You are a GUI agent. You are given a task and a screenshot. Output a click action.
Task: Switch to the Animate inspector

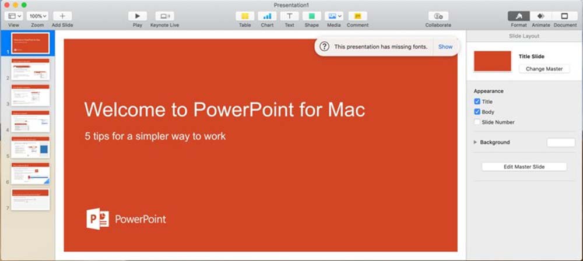pyautogui.click(x=541, y=16)
